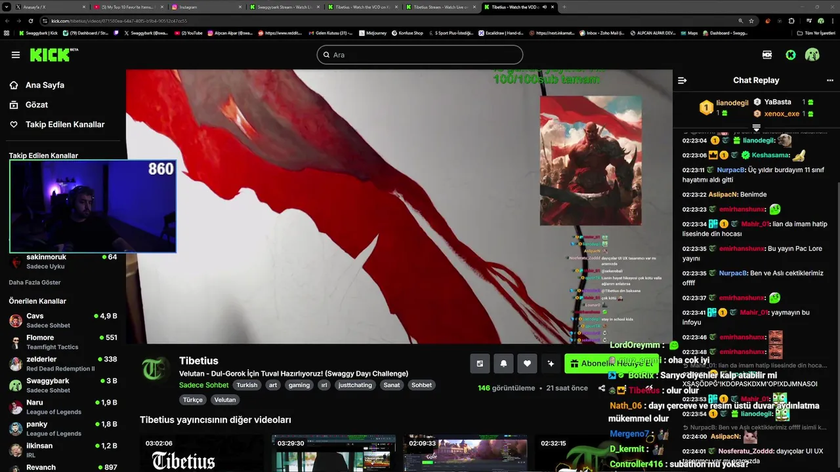Screen dimensions: 840x472
Task: Select the Turkish tag
Action: coord(247,385)
